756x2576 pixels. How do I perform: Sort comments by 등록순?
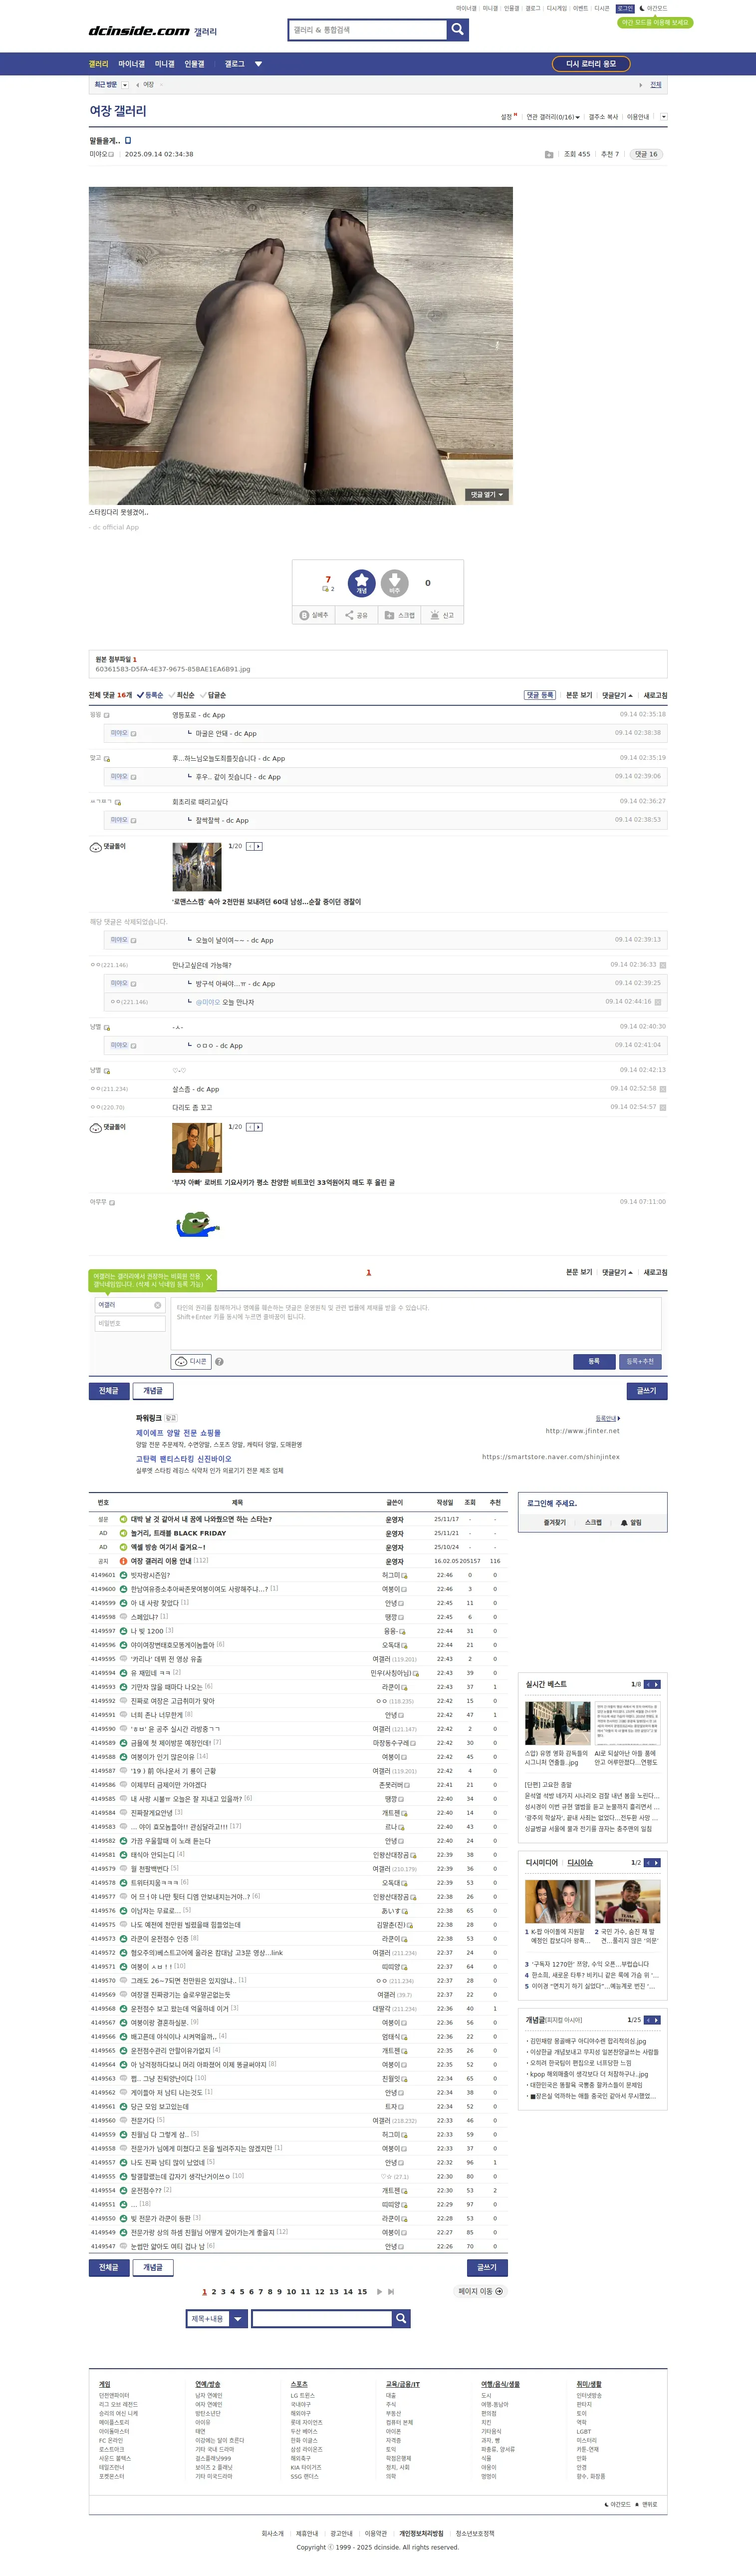coord(151,695)
